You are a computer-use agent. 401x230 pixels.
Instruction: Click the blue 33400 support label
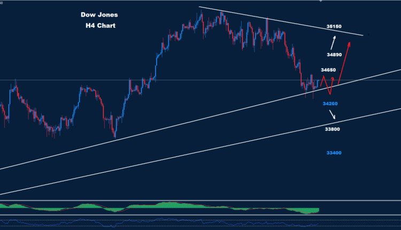click(x=334, y=153)
